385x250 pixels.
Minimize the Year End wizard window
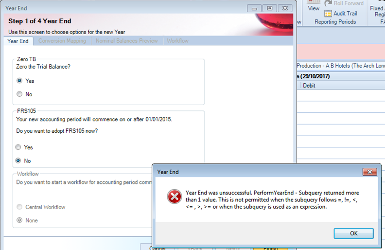[x=254, y=8]
